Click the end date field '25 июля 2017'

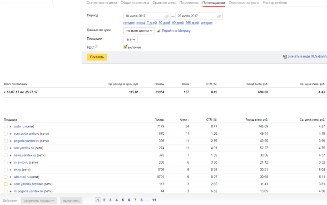[199, 16]
